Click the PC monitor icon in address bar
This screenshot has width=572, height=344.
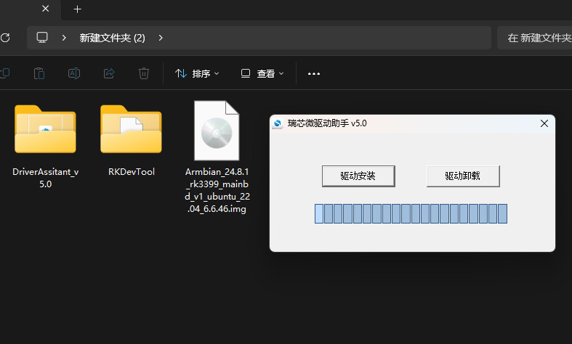click(42, 38)
